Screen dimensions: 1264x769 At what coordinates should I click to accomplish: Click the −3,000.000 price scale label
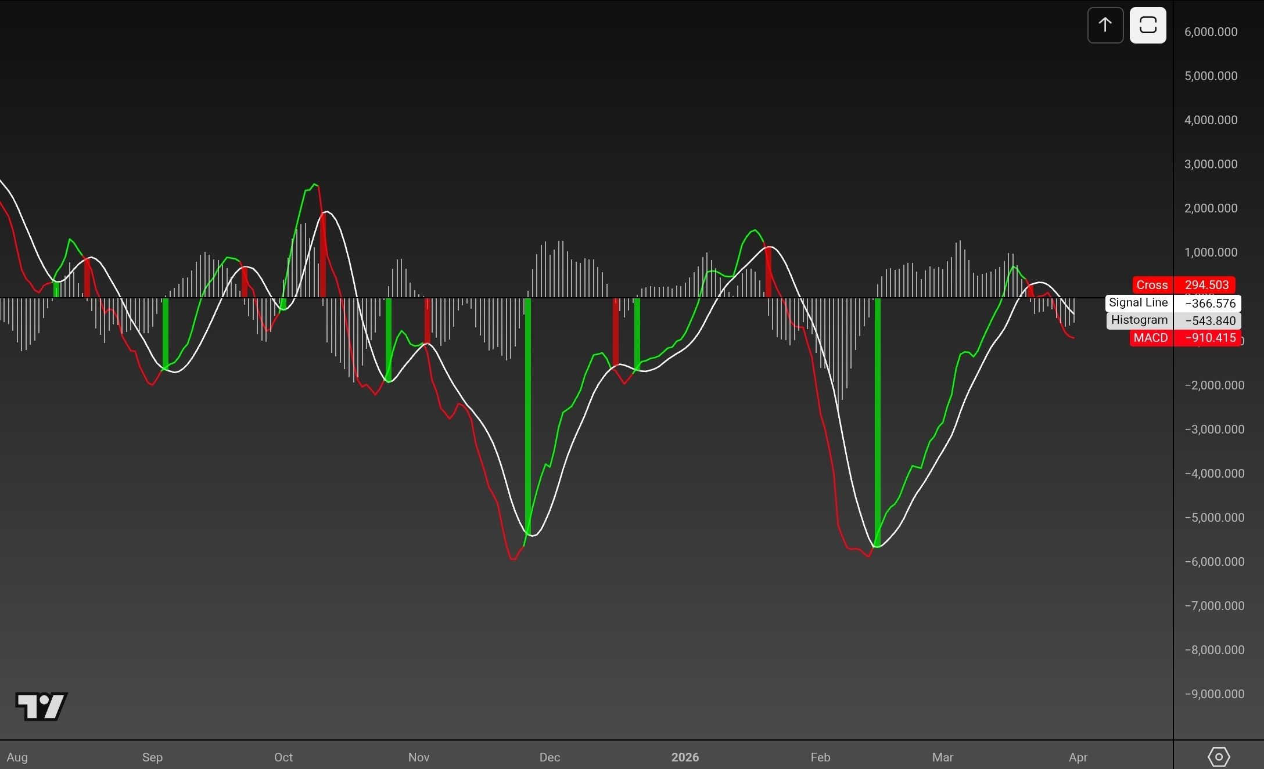click(1215, 429)
